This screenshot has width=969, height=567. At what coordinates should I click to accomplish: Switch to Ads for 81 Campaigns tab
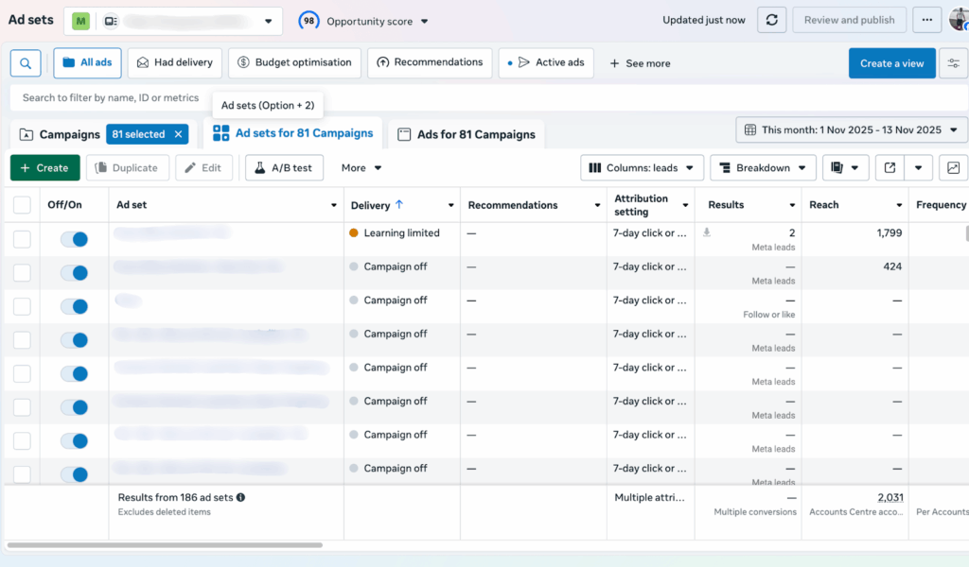(x=467, y=135)
